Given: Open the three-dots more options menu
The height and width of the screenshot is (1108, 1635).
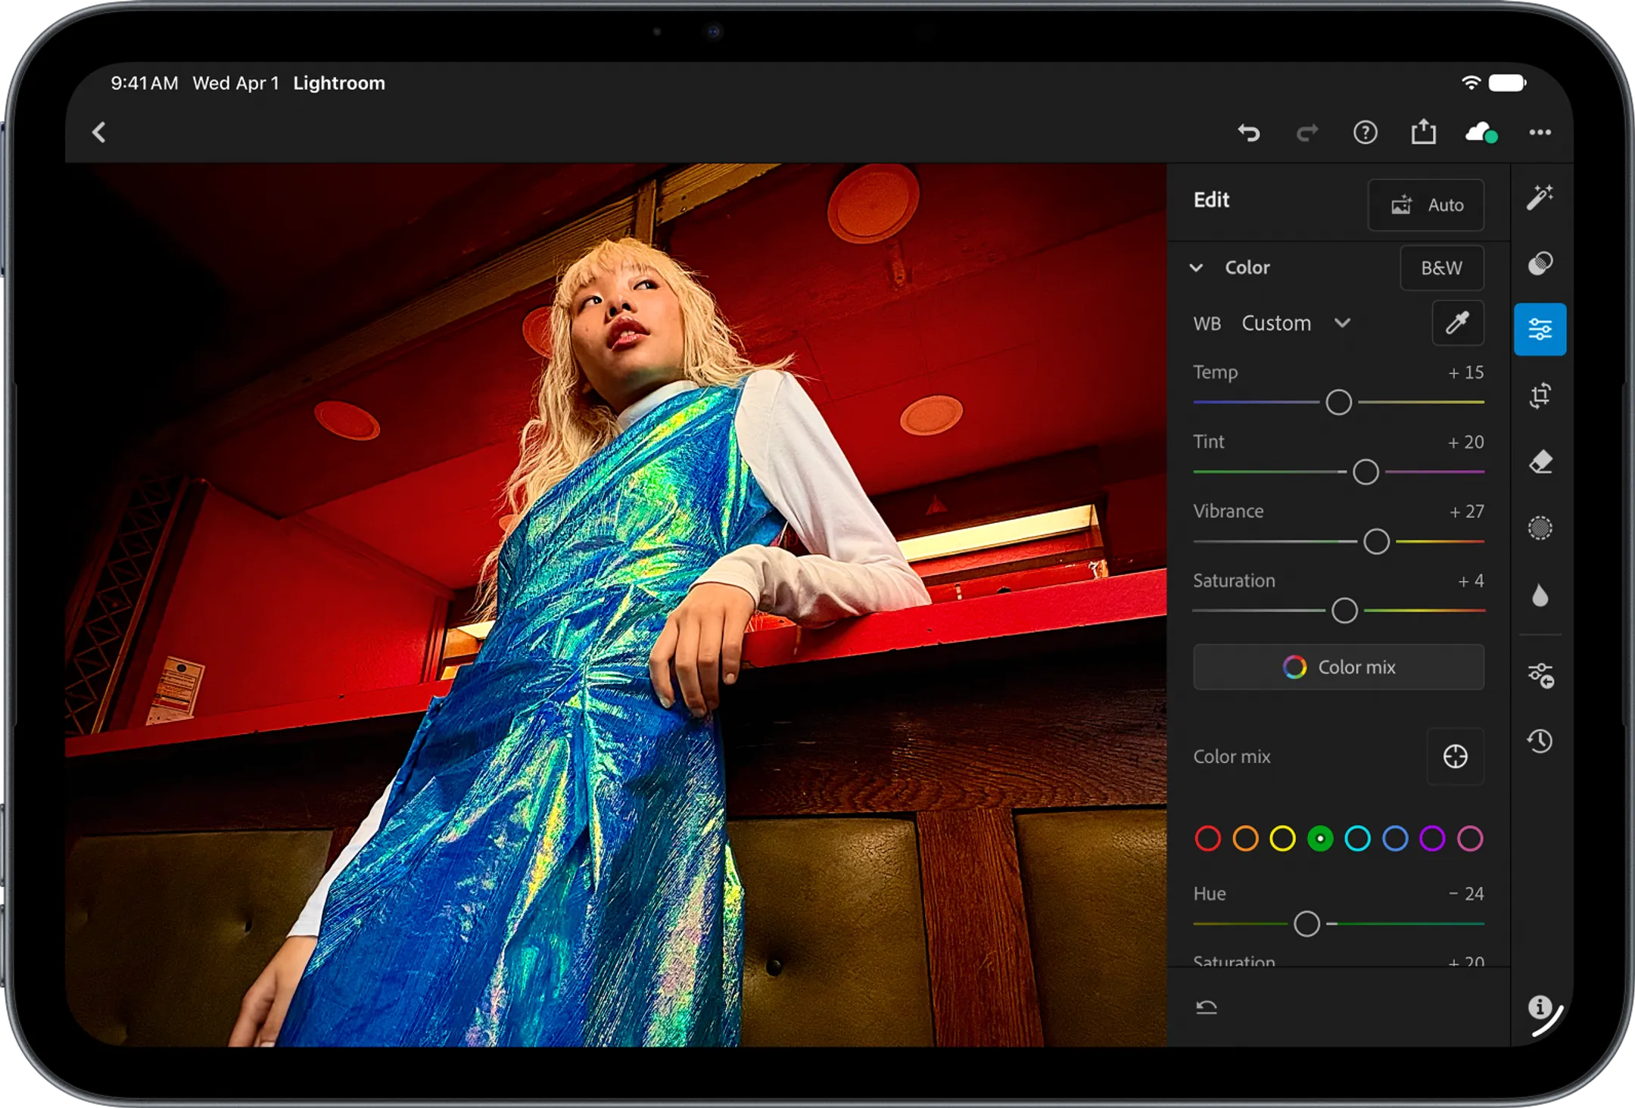Looking at the screenshot, I should (1540, 132).
